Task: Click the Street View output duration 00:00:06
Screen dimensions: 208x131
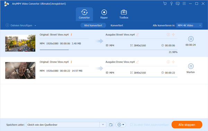Action: click(170, 46)
